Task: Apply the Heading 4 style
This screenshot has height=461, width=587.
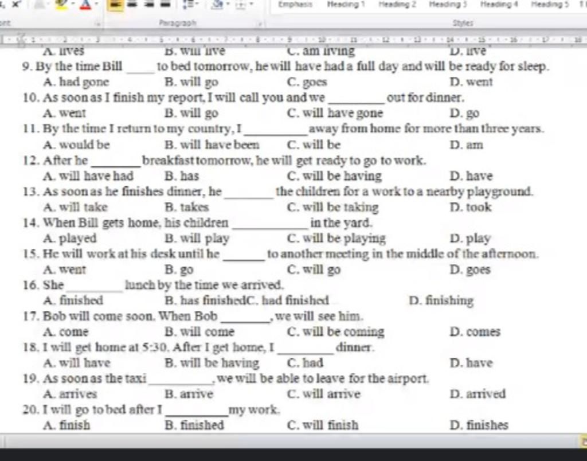Action: coord(499,4)
